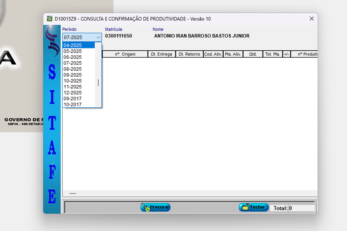Click the Cod. Ativ. column header
The image size is (347, 231).
[x=213, y=54]
